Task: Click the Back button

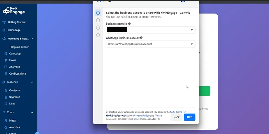Action: pyautogui.click(x=176, y=117)
